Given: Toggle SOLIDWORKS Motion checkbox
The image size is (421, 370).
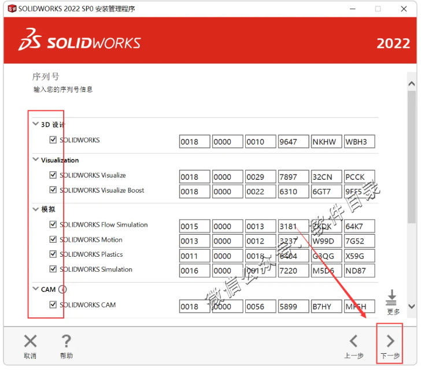Looking at the screenshot, I should click(53, 239).
